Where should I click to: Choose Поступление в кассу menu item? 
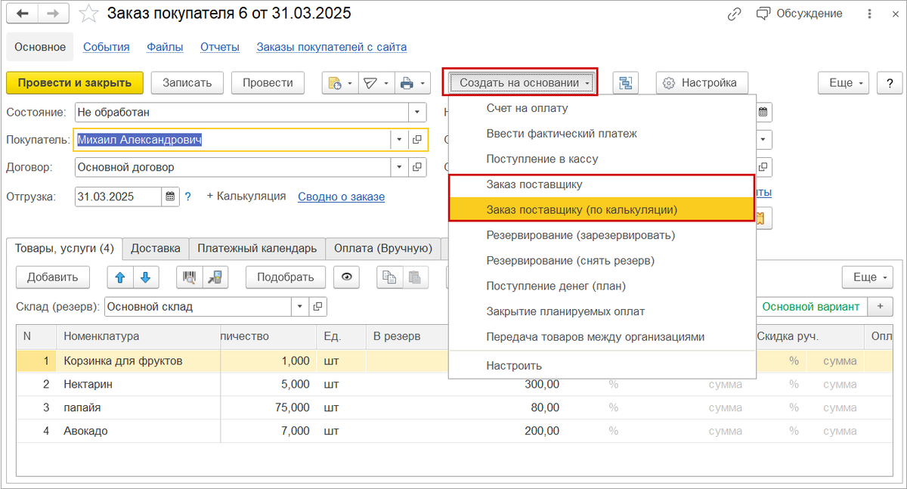[x=602, y=159]
